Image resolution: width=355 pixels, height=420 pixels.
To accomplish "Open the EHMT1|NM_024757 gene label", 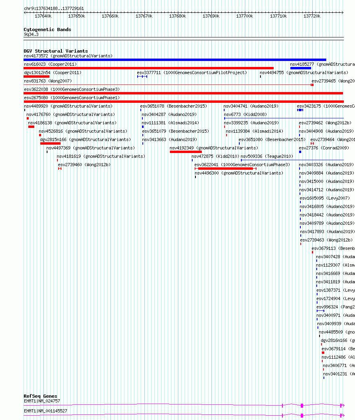I will click(x=42, y=401).
